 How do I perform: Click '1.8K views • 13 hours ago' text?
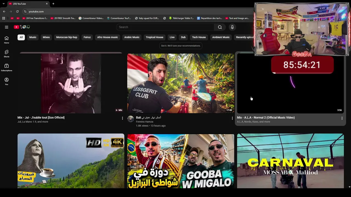pos(151,126)
